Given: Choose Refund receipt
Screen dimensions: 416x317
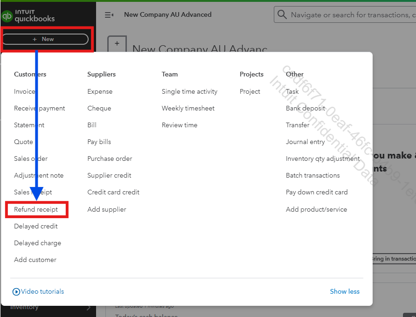Looking at the screenshot, I should (36, 209).
